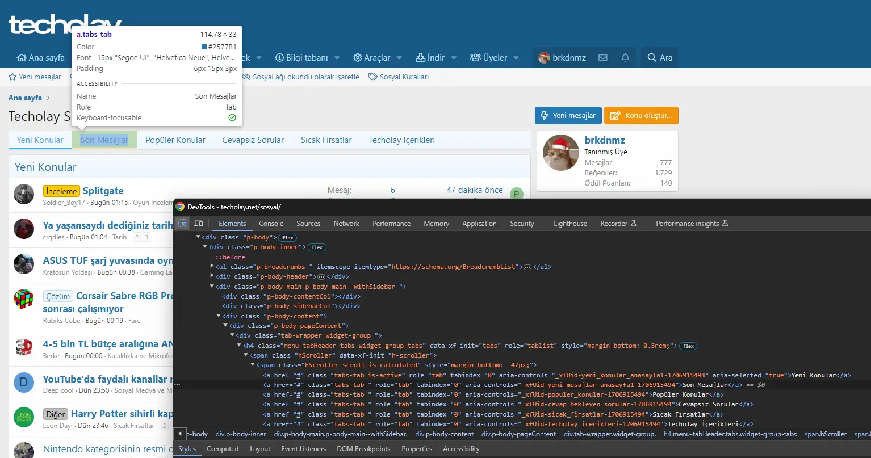Open the Application tab in DevTools
871x458 pixels.
coord(479,224)
